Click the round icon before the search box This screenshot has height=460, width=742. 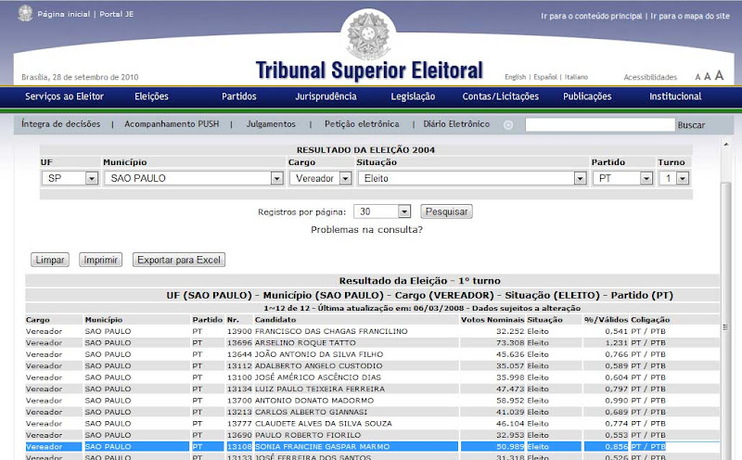508,125
